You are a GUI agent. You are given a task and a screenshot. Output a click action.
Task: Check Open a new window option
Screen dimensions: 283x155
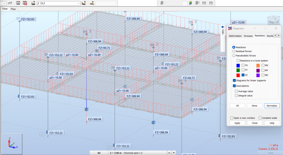click(232, 118)
